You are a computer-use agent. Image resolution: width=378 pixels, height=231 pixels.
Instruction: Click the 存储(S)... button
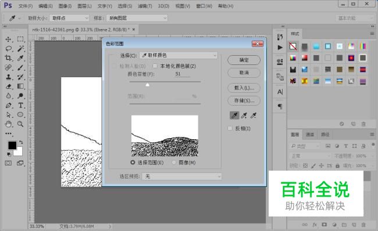[244, 100]
